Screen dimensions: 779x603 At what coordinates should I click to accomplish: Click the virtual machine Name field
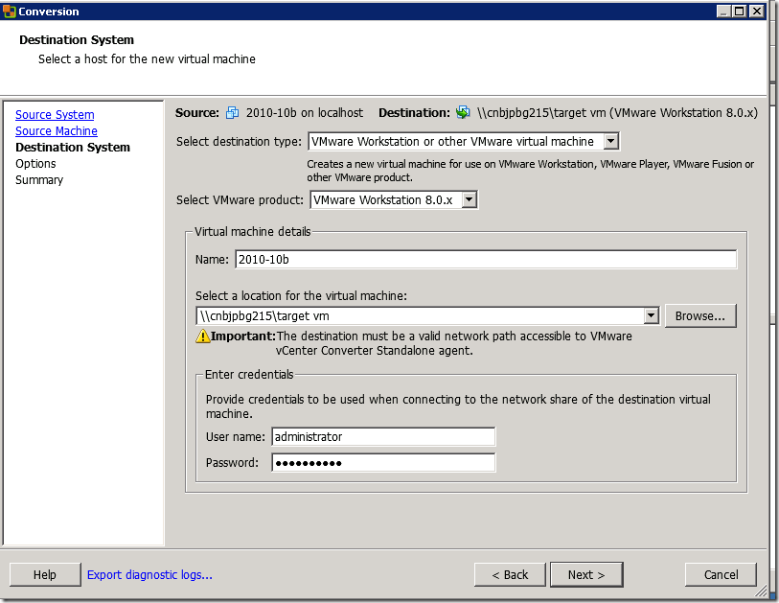485,260
